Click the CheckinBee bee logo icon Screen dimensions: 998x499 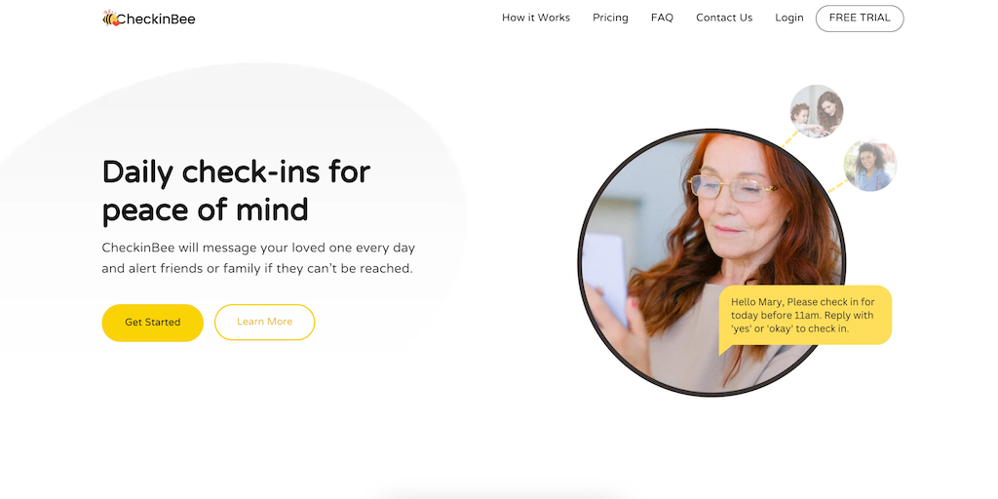pyautogui.click(x=110, y=19)
